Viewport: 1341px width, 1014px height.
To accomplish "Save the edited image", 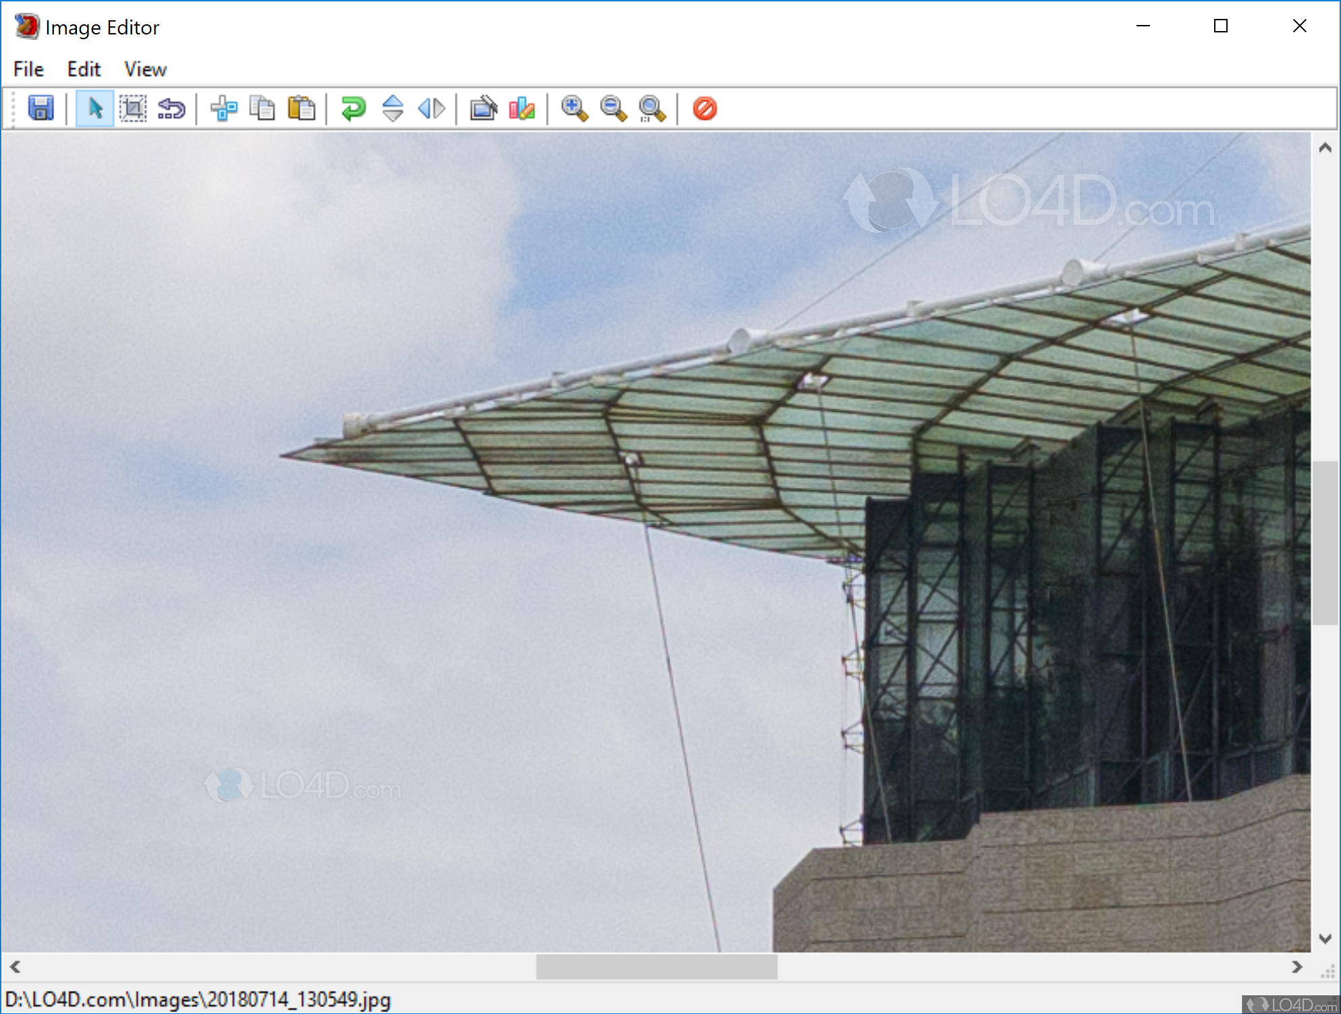I will click(41, 108).
